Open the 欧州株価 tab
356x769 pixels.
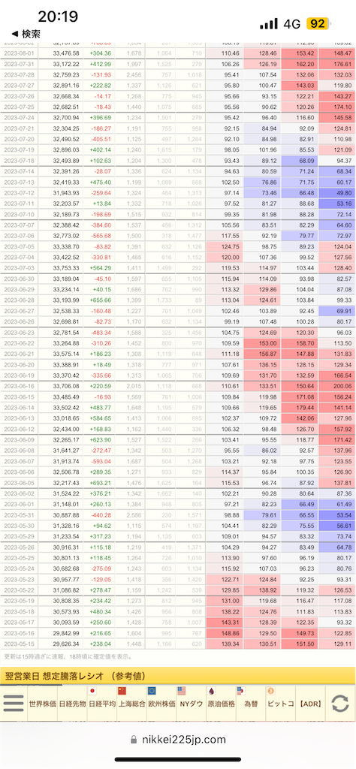[x=161, y=703]
